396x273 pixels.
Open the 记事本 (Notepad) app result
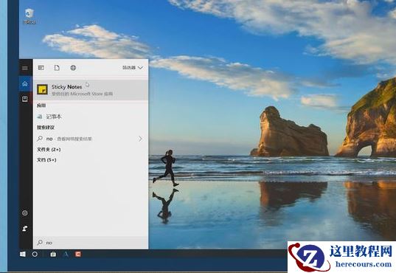91,117
